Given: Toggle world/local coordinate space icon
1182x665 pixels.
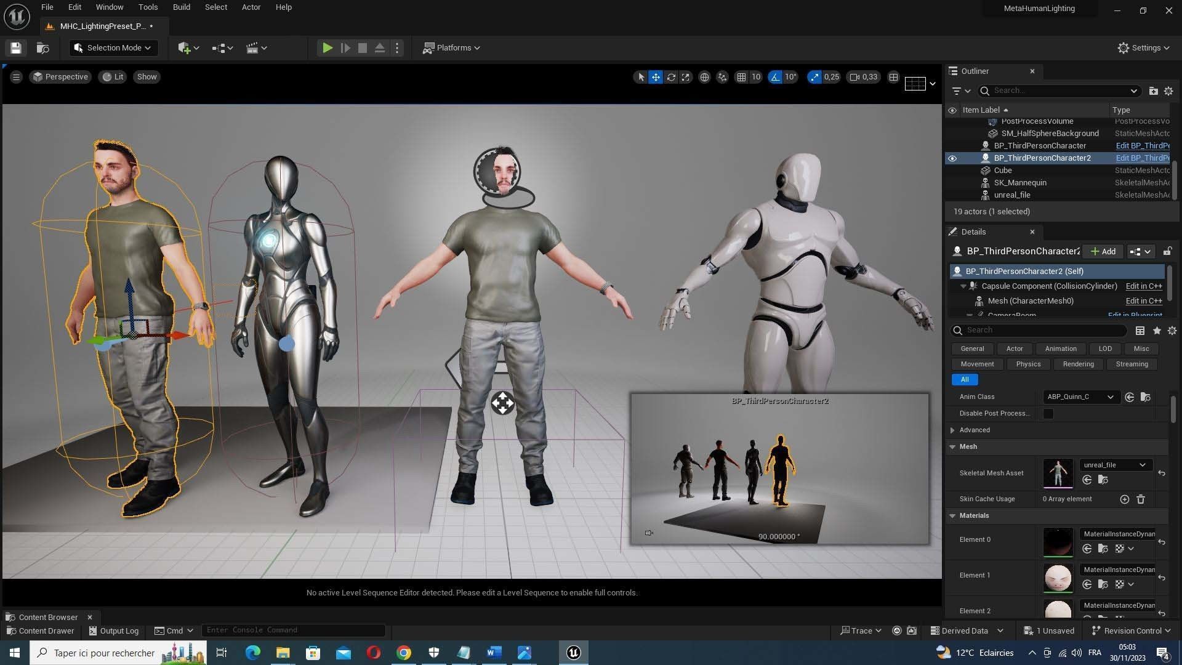Looking at the screenshot, I should (704, 77).
